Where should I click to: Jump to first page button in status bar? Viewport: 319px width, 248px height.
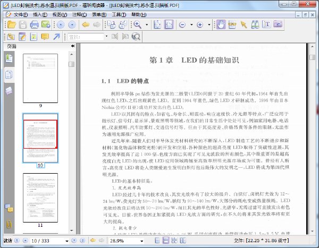[x=17, y=241]
